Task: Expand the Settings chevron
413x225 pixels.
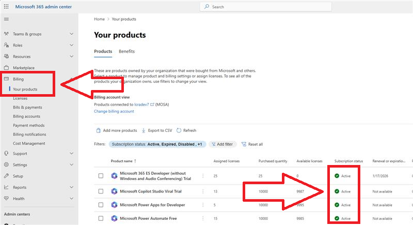Action: (x=71, y=164)
